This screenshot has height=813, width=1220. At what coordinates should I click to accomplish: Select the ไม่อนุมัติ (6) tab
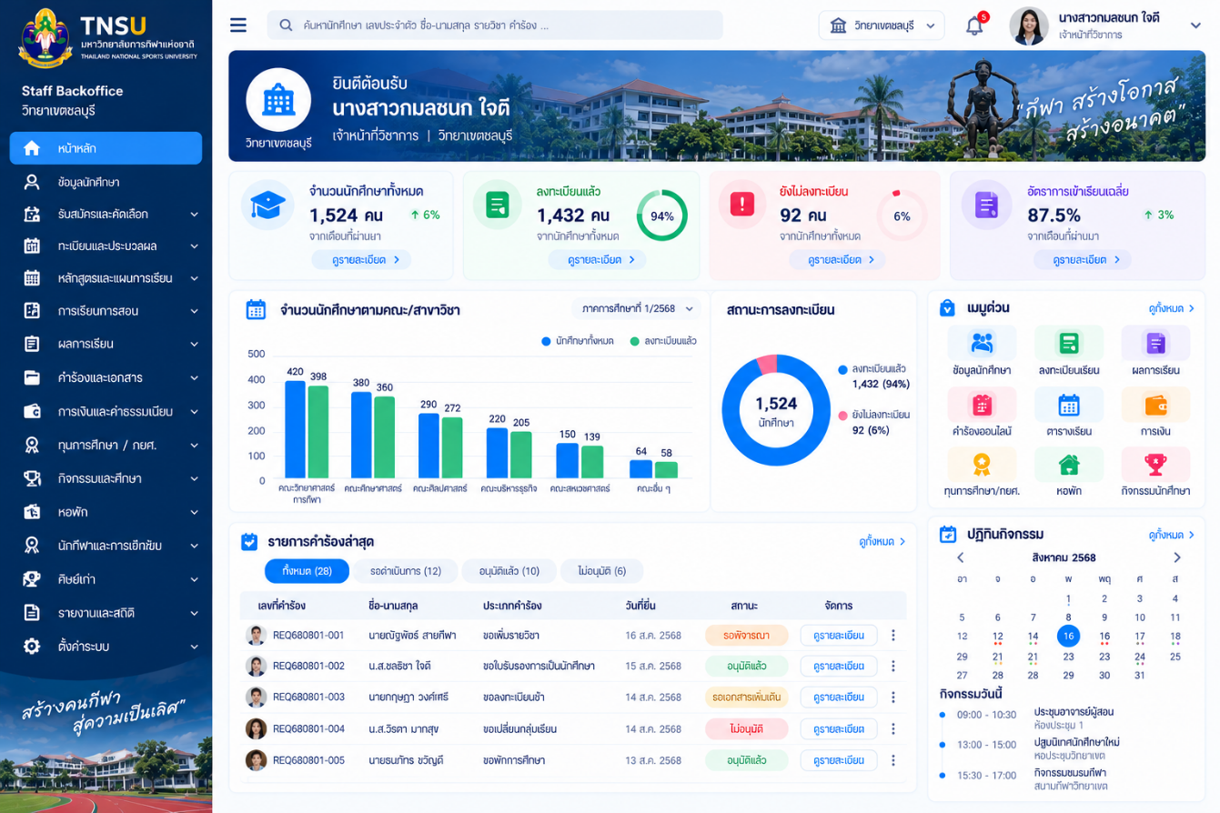pyautogui.click(x=601, y=571)
